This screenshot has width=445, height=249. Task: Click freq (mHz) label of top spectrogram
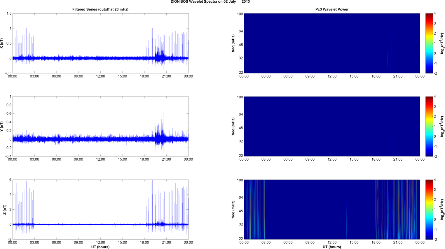tap(233, 43)
